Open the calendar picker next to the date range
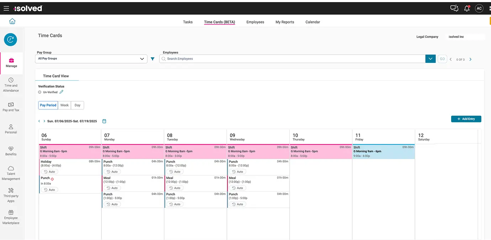 [x=104, y=121]
